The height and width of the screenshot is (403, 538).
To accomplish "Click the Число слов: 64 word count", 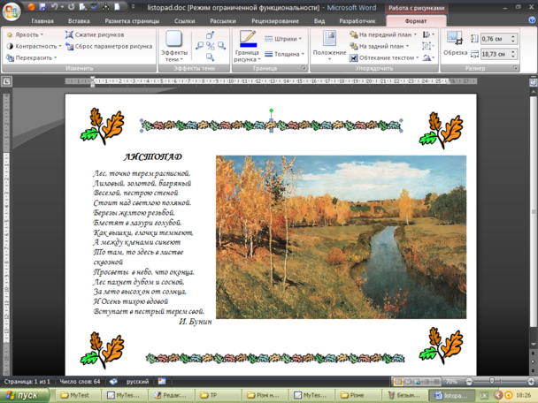I will 80,382.
